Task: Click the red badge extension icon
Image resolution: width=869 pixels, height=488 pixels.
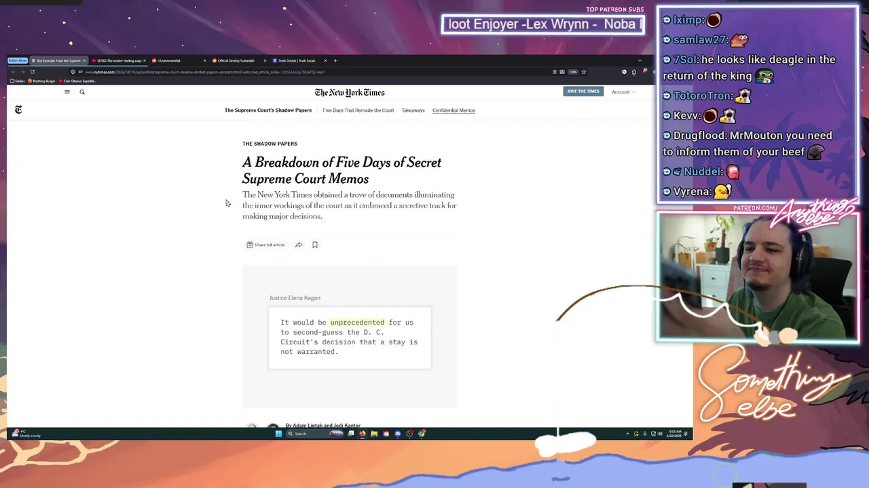Action: (x=645, y=71)
